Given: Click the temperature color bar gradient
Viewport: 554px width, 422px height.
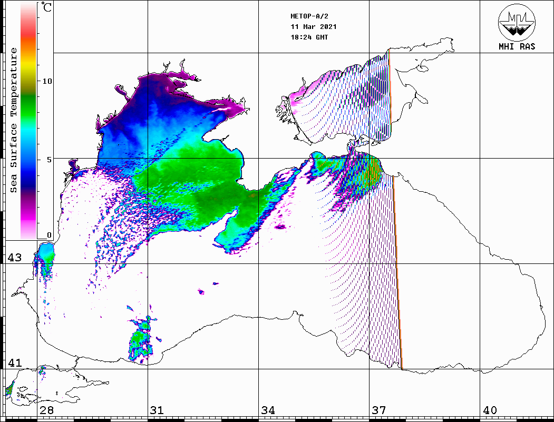Looking at the screenshot, I should (x=28, y=121).
